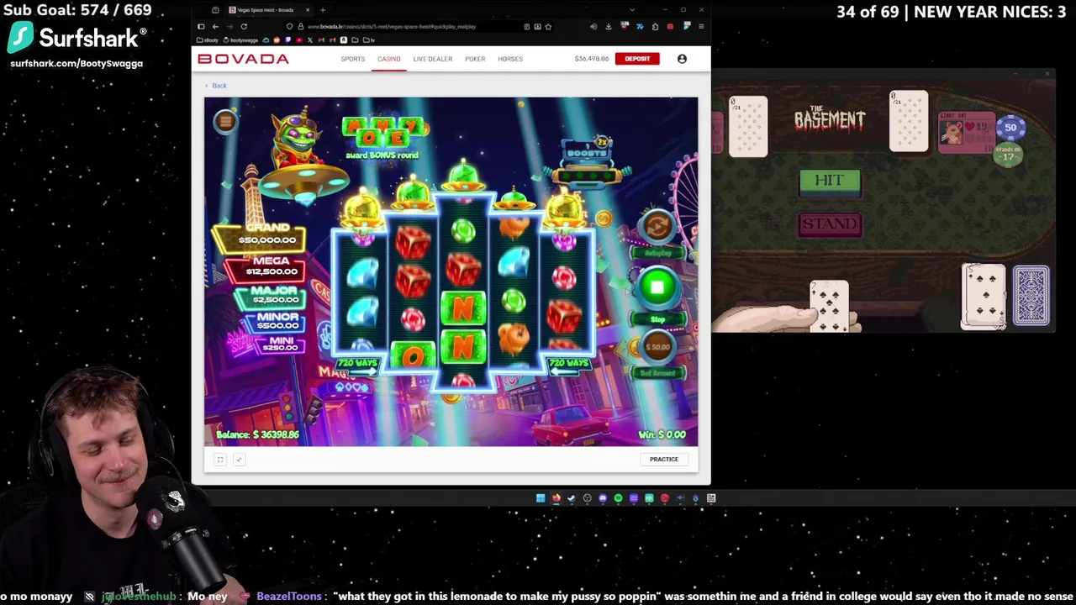Click the BOVADA logo
Image resolution: width=1076 pixels, height=605 pixels.
click(x=243, y=59)
